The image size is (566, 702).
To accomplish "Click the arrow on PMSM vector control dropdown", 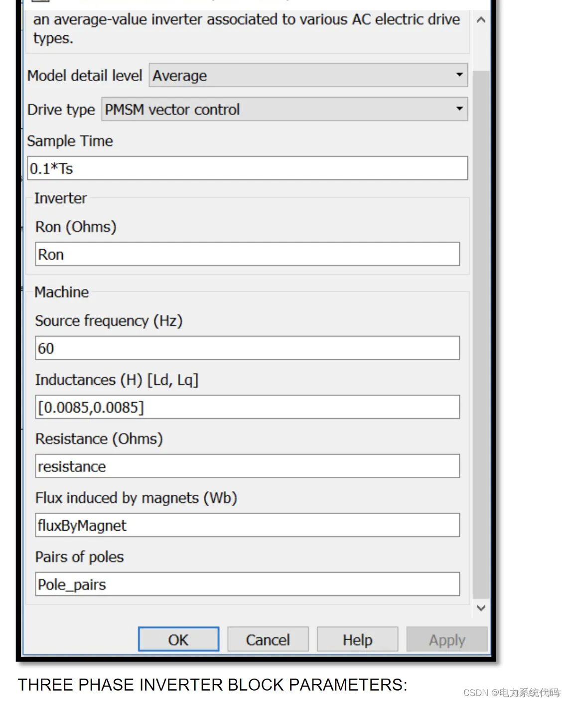I will click(x=459, y=109).
